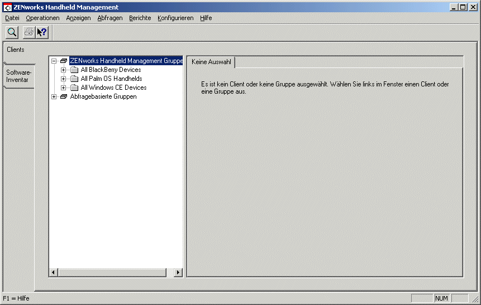Select the Keine Auswahl tab
481x305 pixels.
tap(211, 62)
